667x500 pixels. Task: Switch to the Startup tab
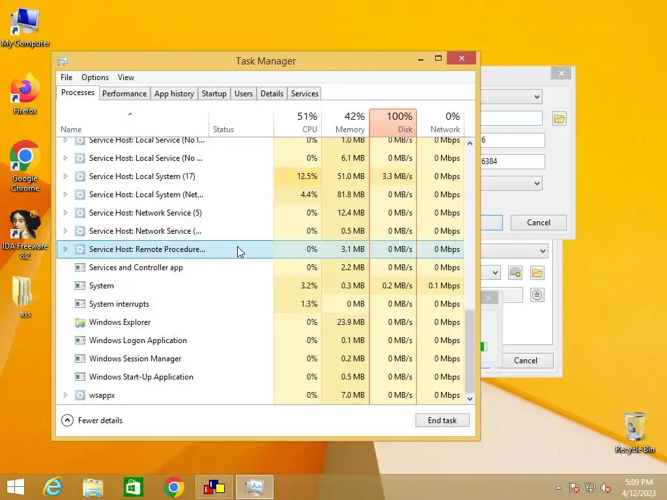point(214,94)
